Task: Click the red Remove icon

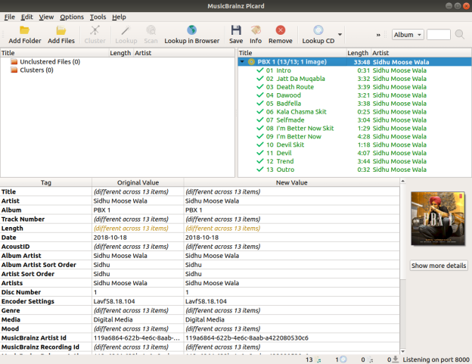Action: point(281,30)
